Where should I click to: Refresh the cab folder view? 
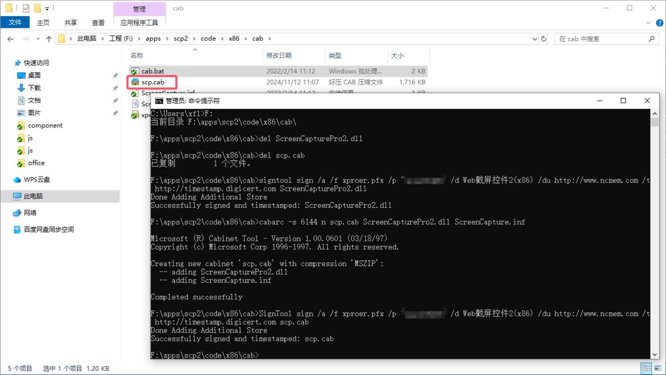click(x=544, y=39)
